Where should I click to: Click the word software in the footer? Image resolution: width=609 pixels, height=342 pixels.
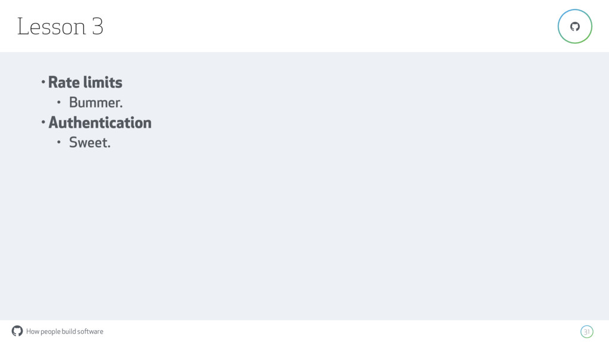pos(90,331)
